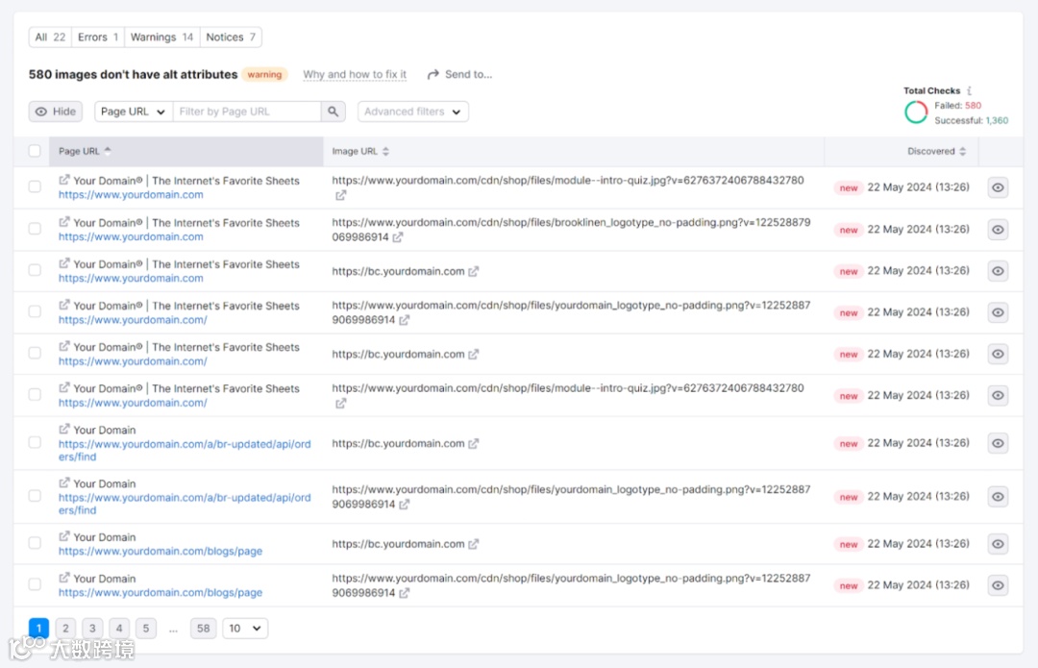Open bc.yourdomain.com link icon in blogs/page row
The image size is (1038, 668).
click(473, 544)
